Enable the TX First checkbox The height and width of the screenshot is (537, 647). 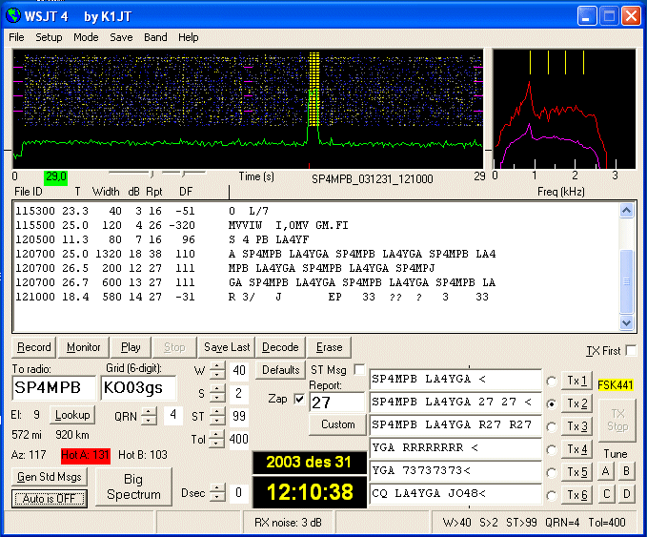click(631, 350)
